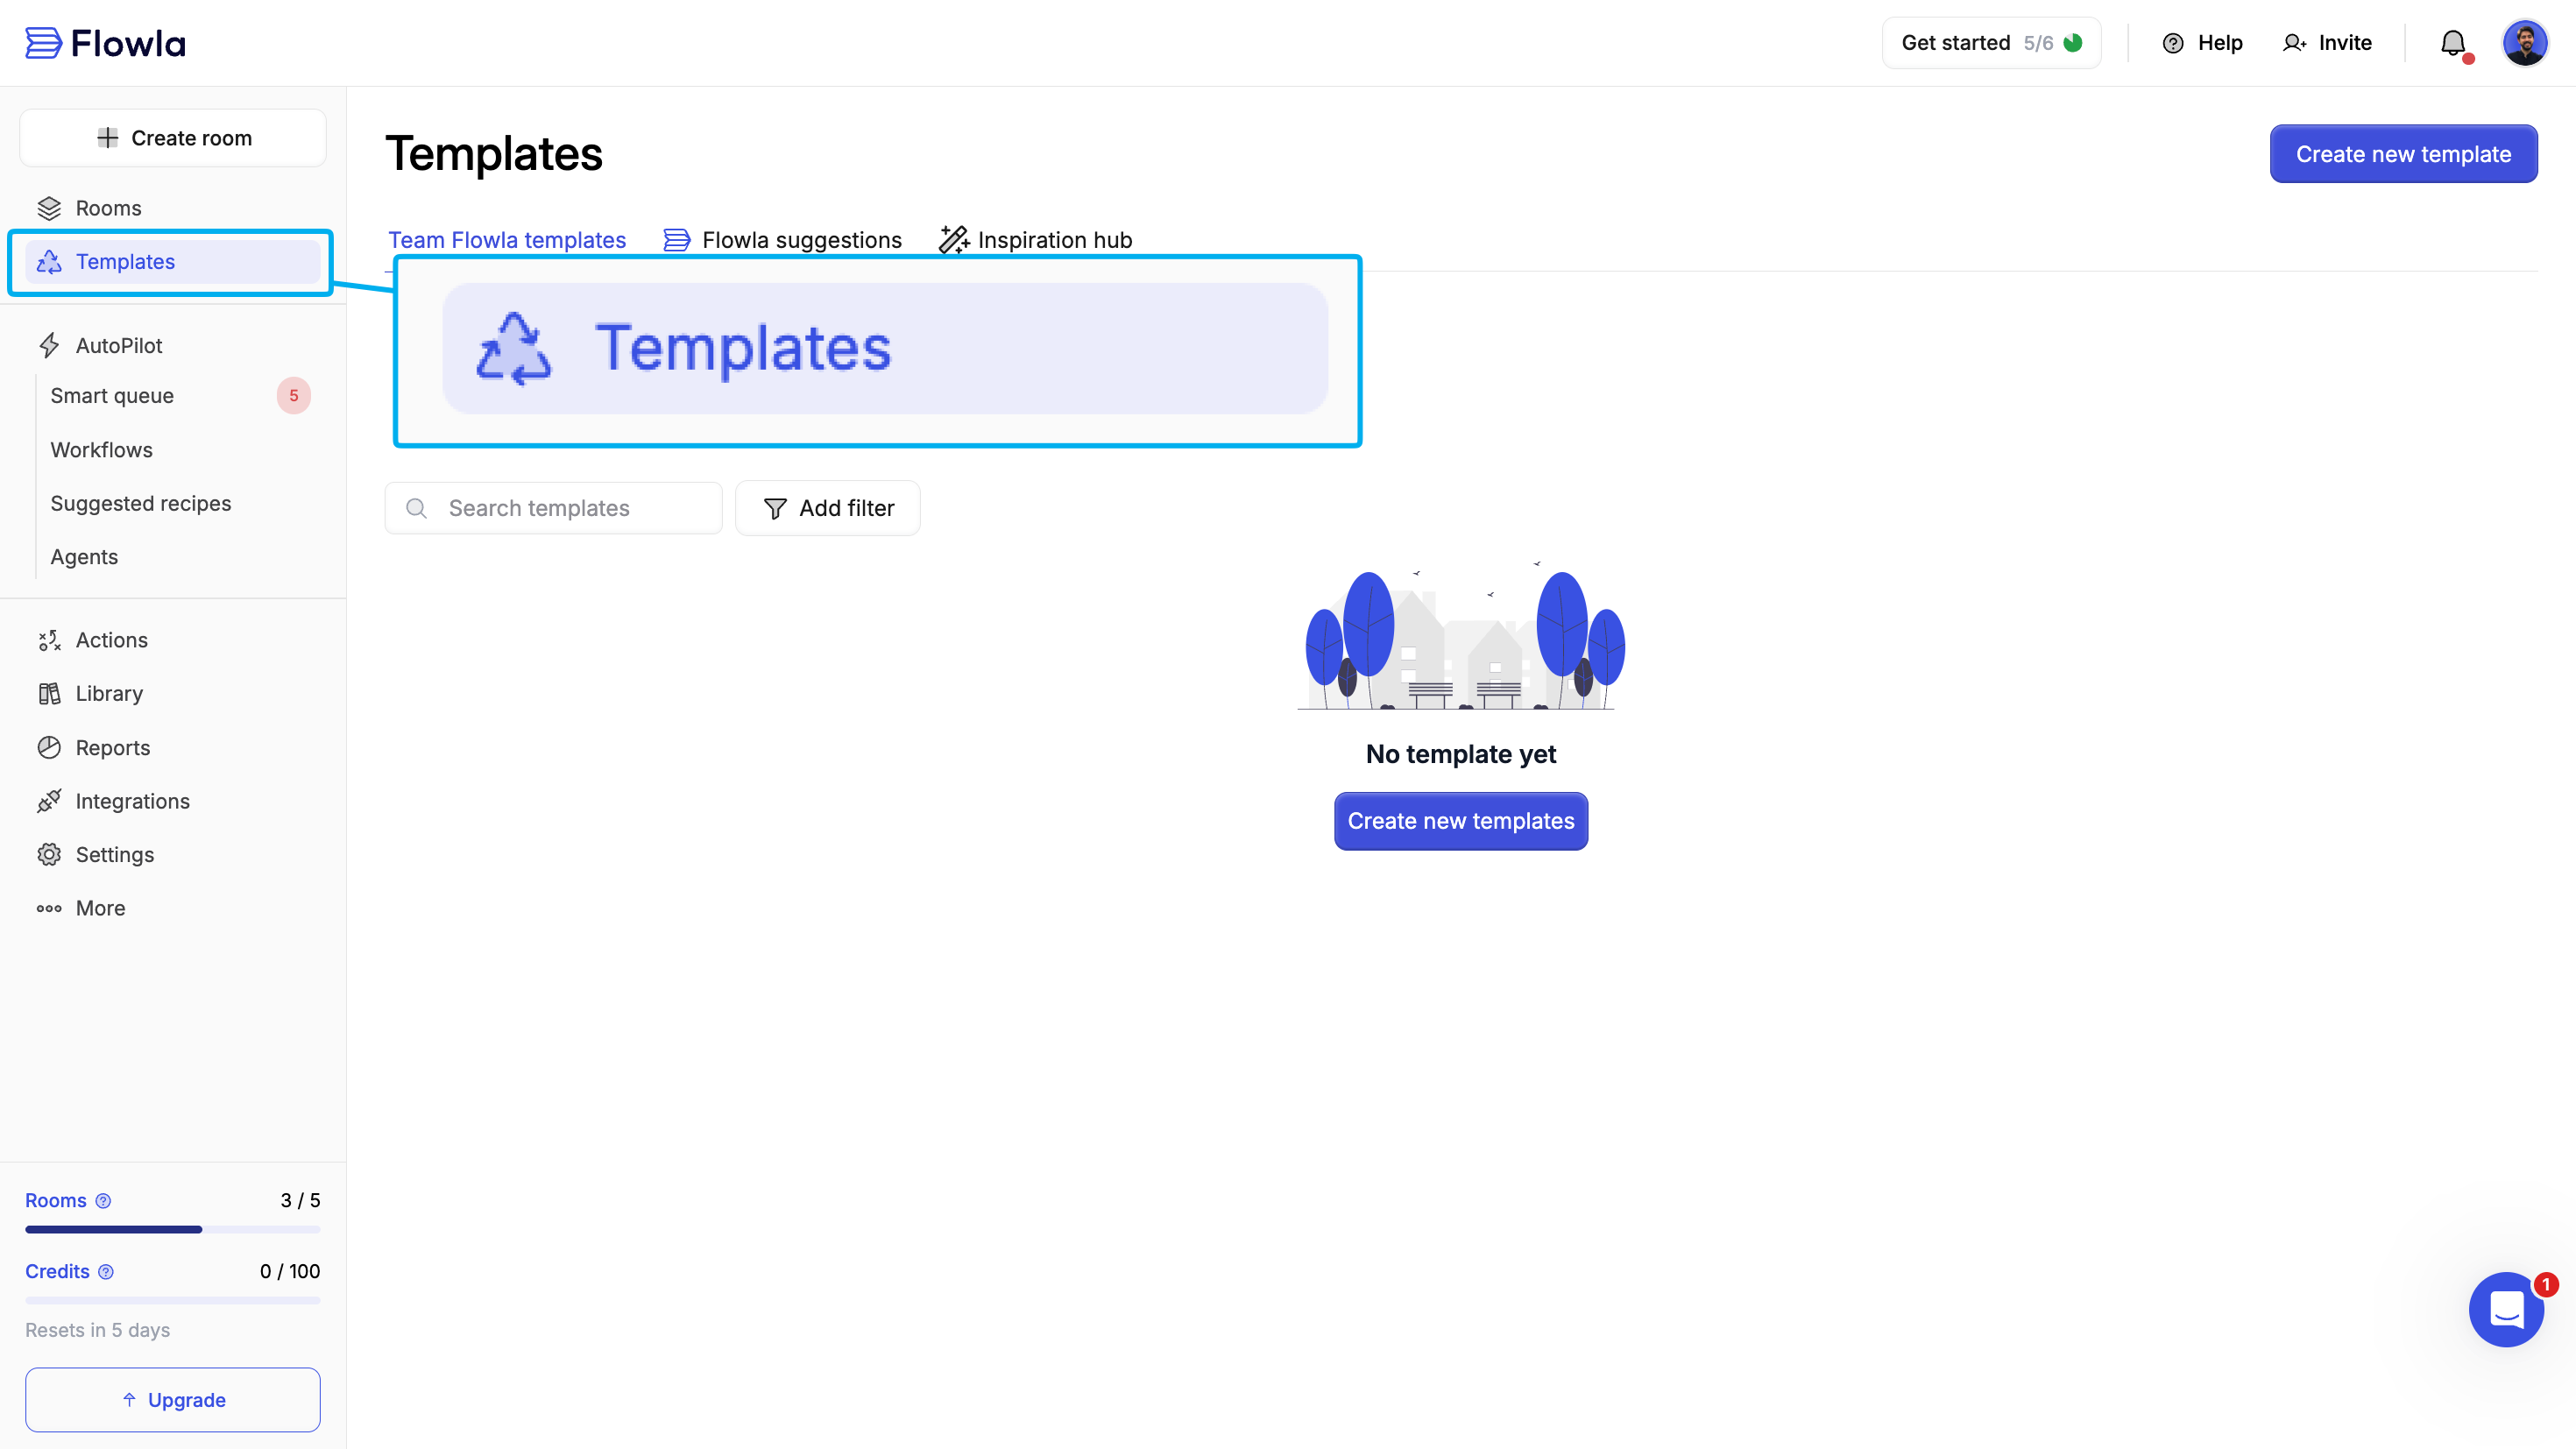Open the Actions sidebar item

(111, 640)
